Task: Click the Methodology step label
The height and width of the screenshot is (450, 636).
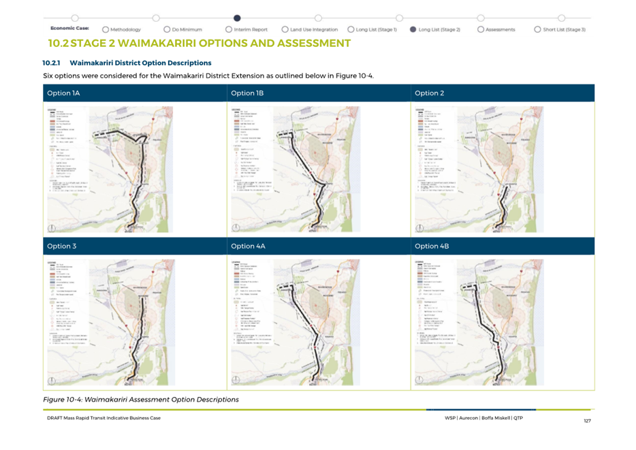Action: point(125,29)
